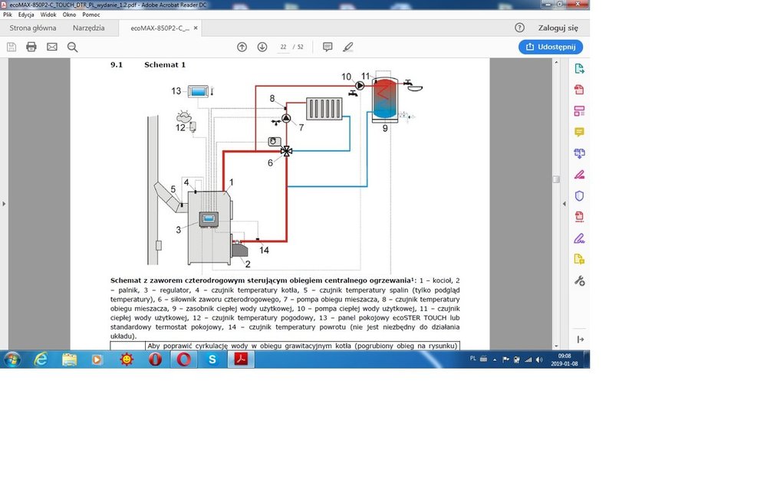Screen dimensions: 767x479
Task: Go to previous page arrow
Action: pyautogui.click(x=242, y=47)
